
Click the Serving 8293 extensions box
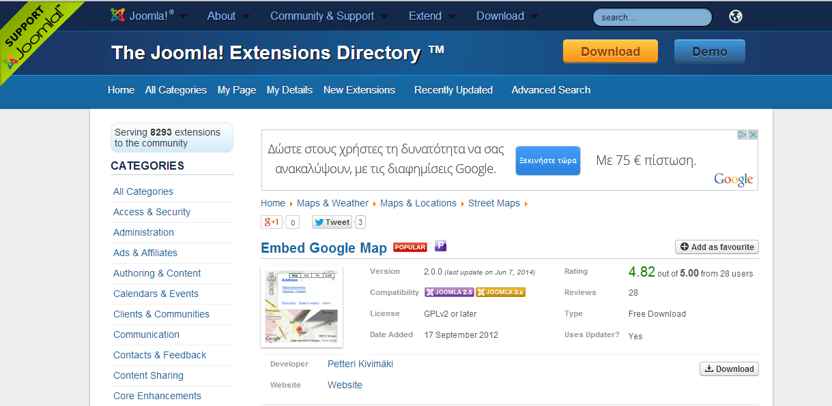click(x=172, y=138)
